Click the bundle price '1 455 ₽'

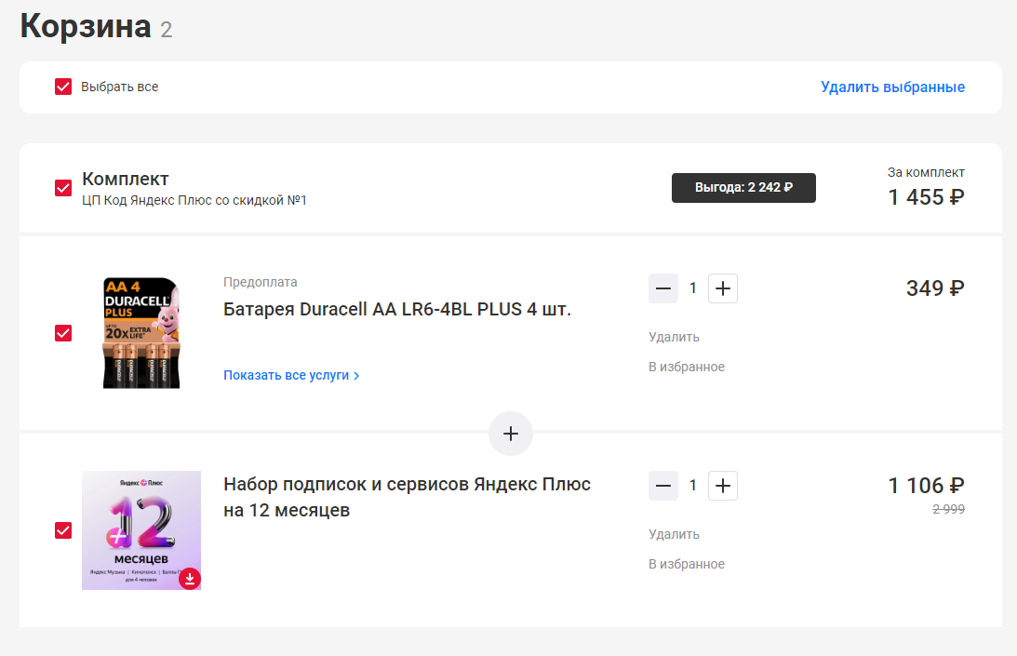[926, 197]
